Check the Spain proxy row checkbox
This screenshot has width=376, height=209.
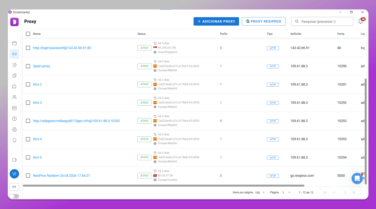(x=28, y=66)
